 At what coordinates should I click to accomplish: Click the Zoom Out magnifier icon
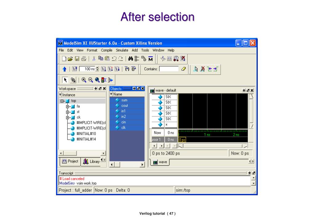point(91,80)
